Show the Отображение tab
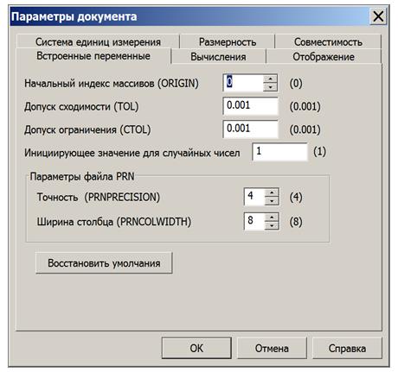The height and width of the screenshot is (372, 398). pos(324,56)
